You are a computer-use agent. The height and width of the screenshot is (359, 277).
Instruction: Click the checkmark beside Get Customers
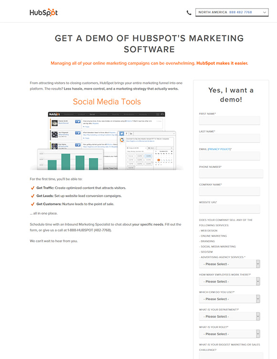tap(32, 204)
